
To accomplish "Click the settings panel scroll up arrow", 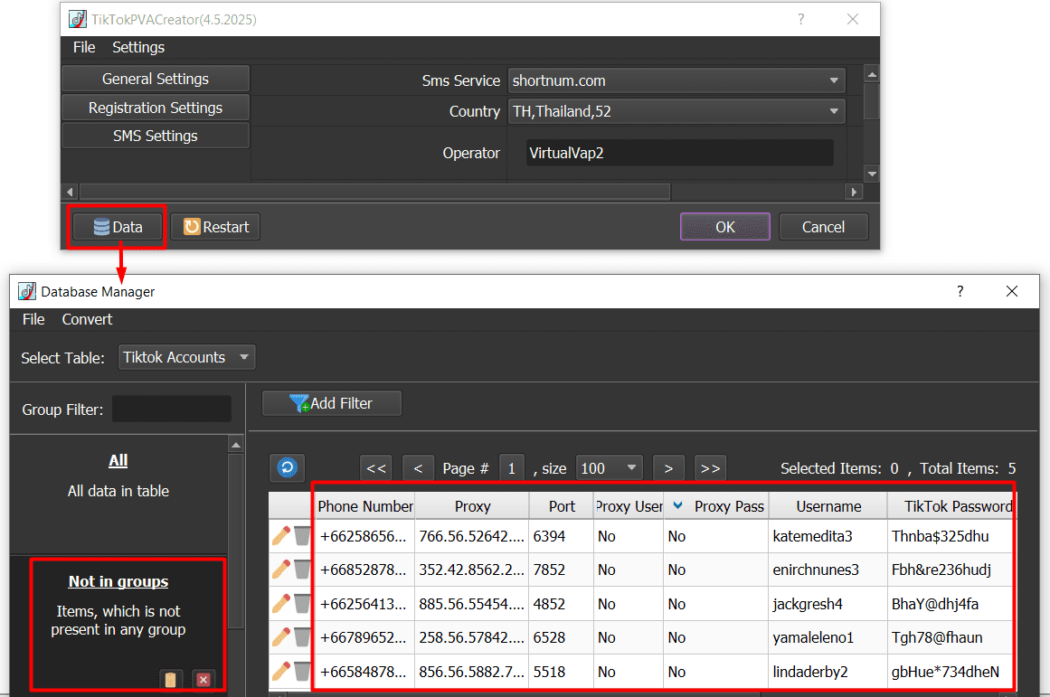I will click(871, 74).
